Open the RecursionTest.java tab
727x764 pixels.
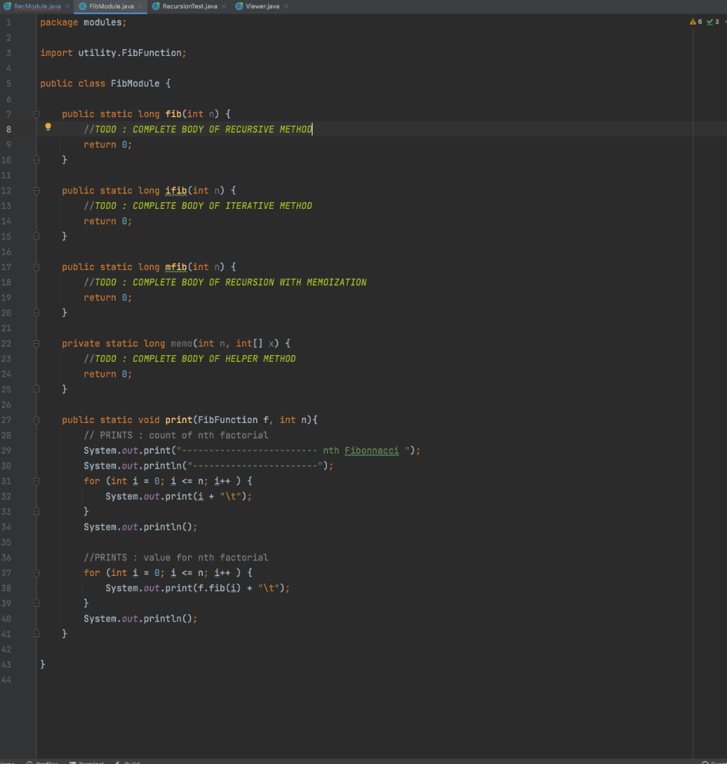(x=190, y=6)
